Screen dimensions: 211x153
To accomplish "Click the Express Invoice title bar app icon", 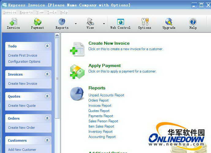I will pos(5,5).
